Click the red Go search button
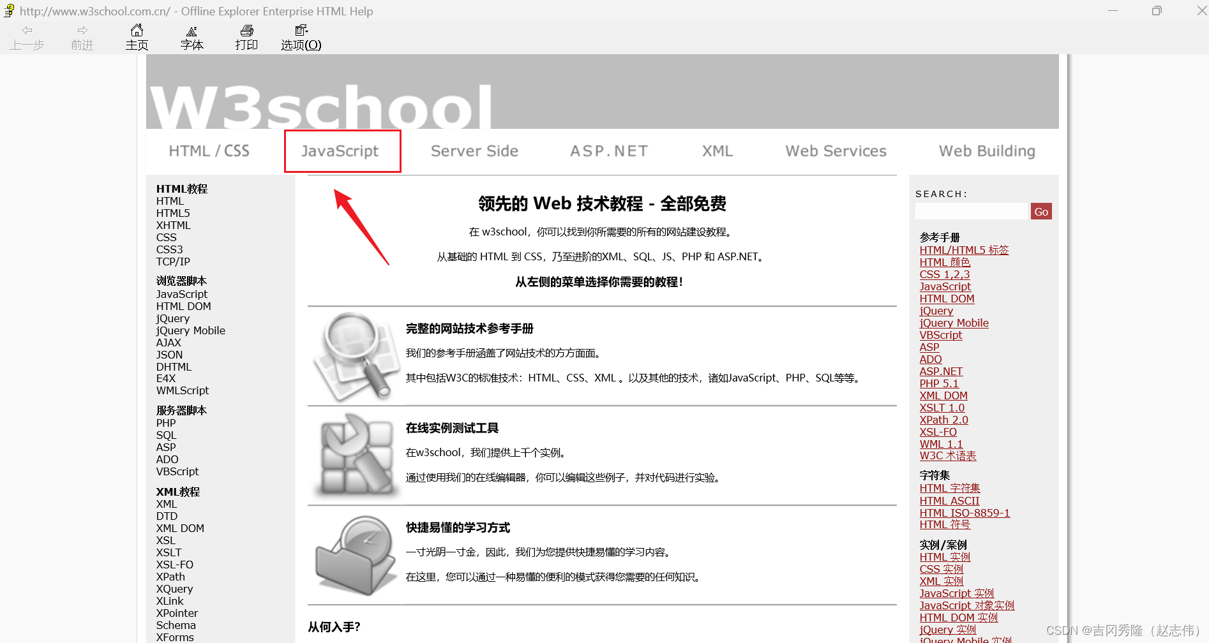 1041,211
